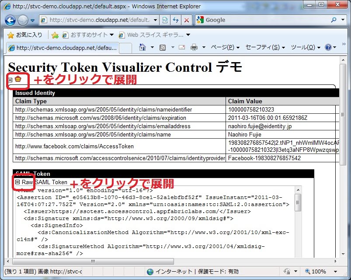
Task: Click the Refresh page icon
Action: [x=176, y=20]
